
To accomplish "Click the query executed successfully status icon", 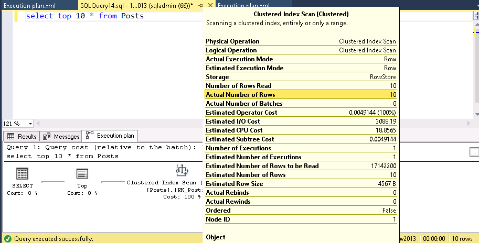I will (8, 238).
